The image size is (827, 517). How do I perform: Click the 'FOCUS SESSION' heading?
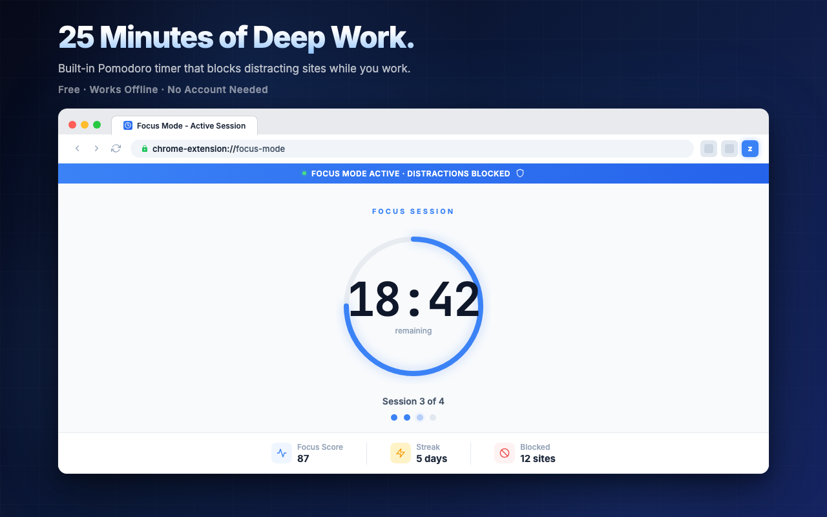pos(413,211)
